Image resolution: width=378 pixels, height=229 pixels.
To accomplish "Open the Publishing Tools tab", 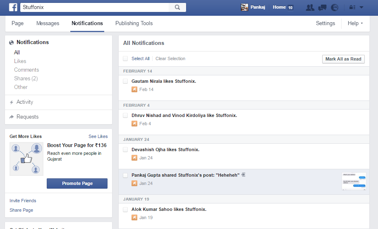I will 134,23.
